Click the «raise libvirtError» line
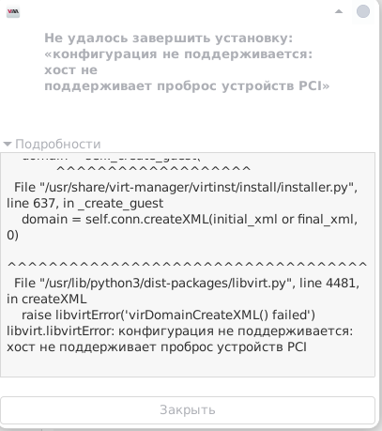 [168, 316]
